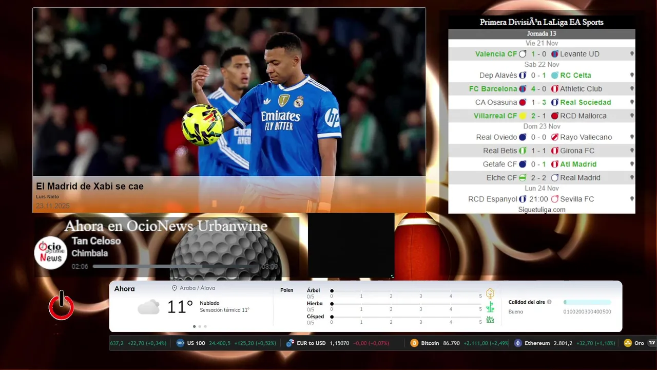Click the 11° temperature value
Viewport: 657px width, 370px height.
(x=180, y=307)
